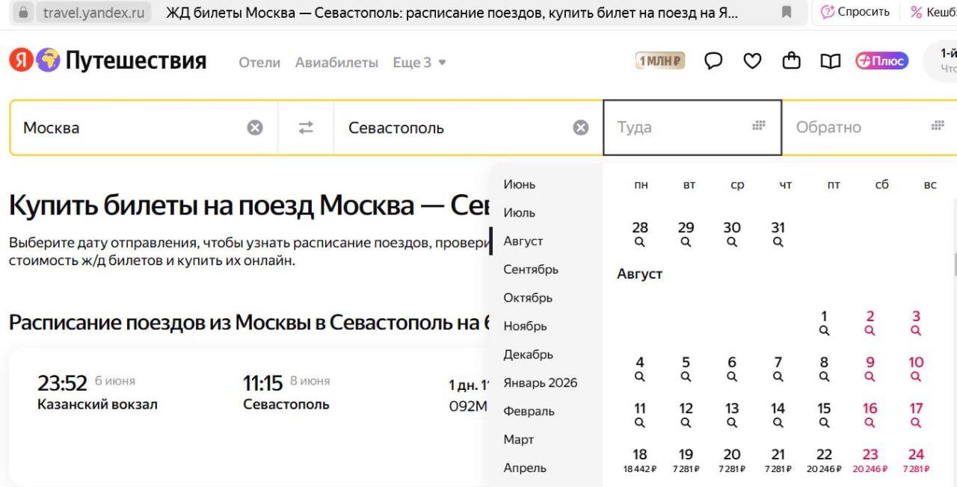Select July 30 in calendar
The width and height of the screenshot is (957, 487).
pos(732,233)
